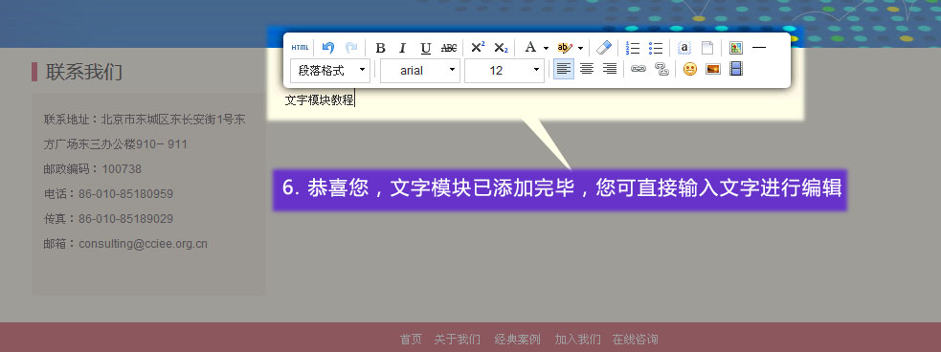Viewport: 941px width, 352px height.
Task: Toggle bold formatting
Action: [x=380, y=48]
